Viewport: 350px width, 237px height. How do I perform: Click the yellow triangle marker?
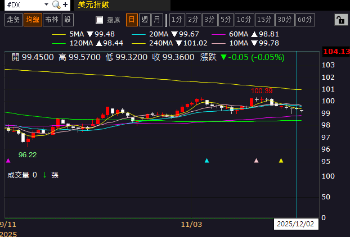coord(281,161)
